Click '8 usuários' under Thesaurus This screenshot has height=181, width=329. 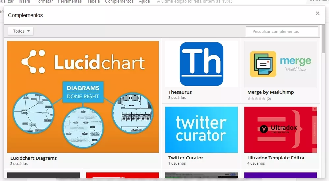point(177,98)
